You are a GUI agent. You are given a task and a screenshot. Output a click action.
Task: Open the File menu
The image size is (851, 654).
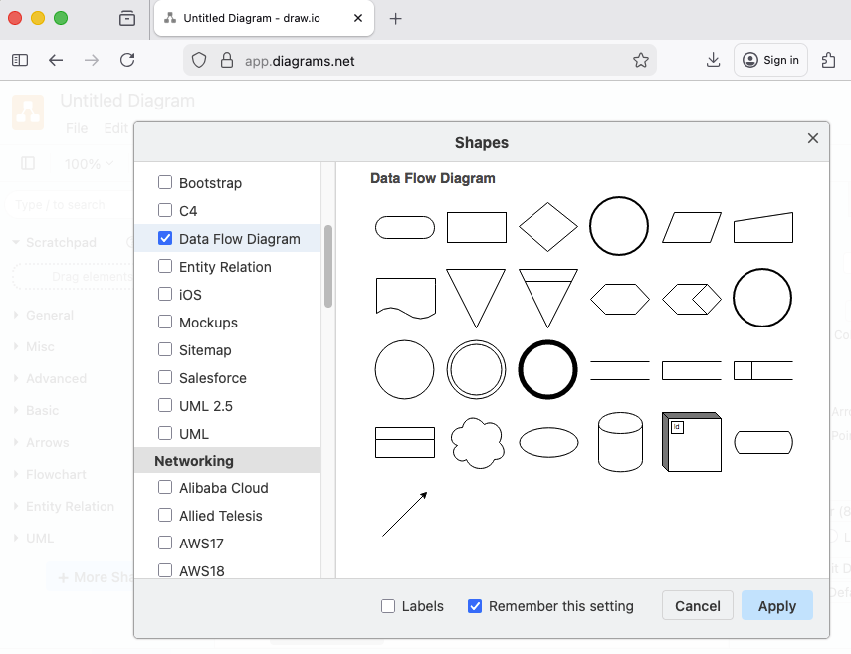point(77,128)
